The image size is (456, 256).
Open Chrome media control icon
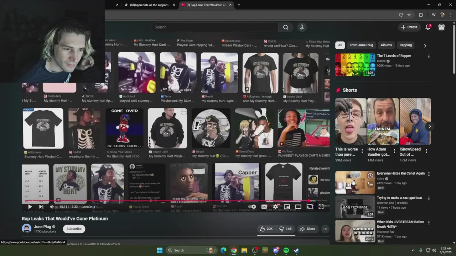click(x=434, y=15)
